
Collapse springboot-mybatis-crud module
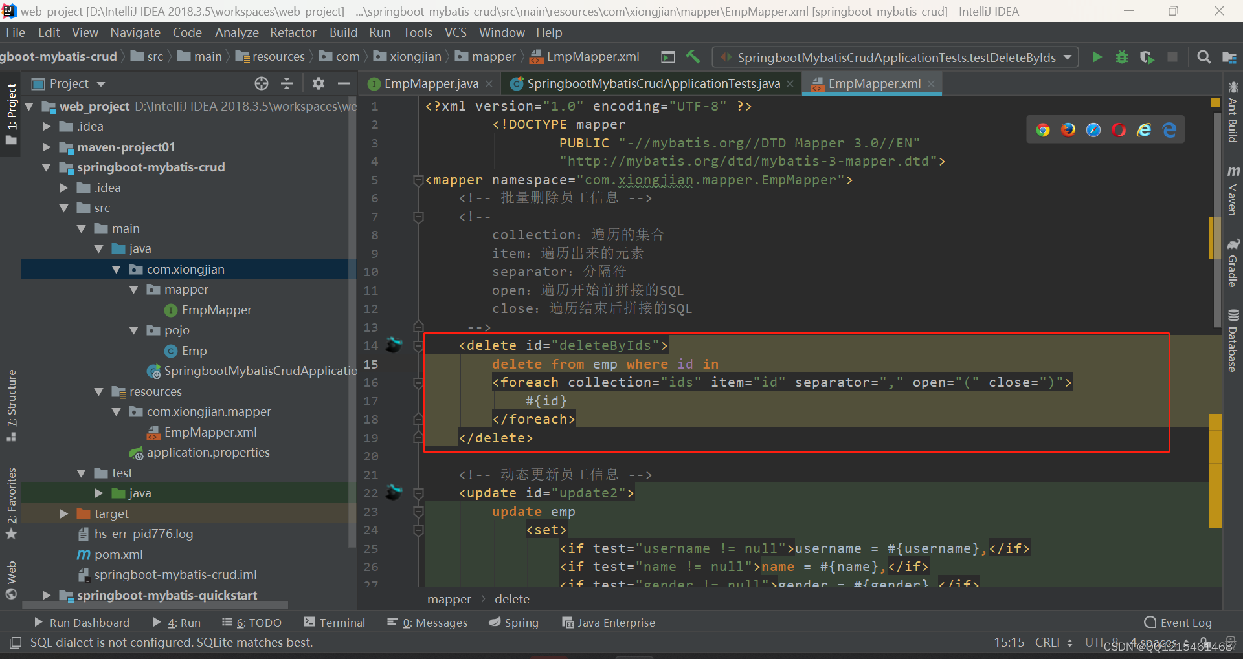click(x=47, y=167)
